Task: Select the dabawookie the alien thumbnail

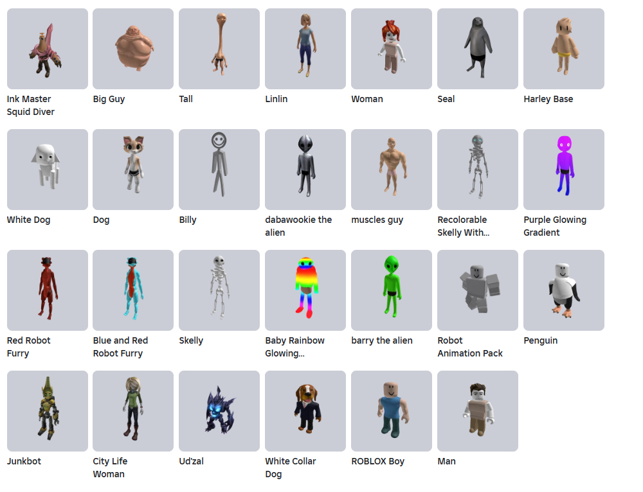Action: [305, 170]
